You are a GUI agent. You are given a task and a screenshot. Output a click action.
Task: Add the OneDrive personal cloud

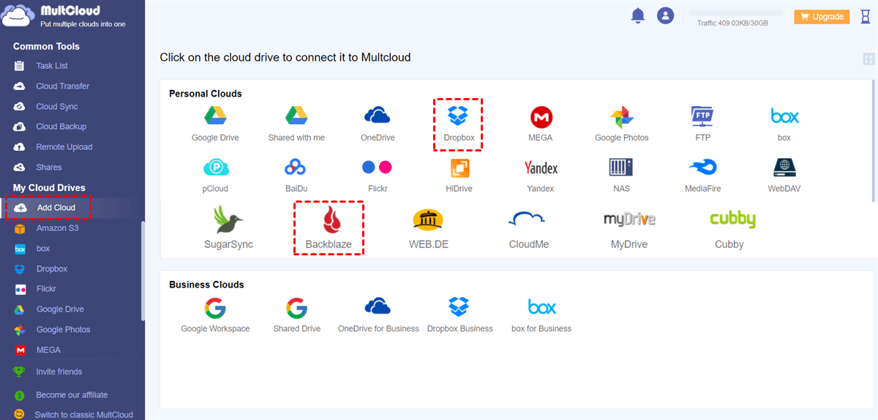coord(378,123)
